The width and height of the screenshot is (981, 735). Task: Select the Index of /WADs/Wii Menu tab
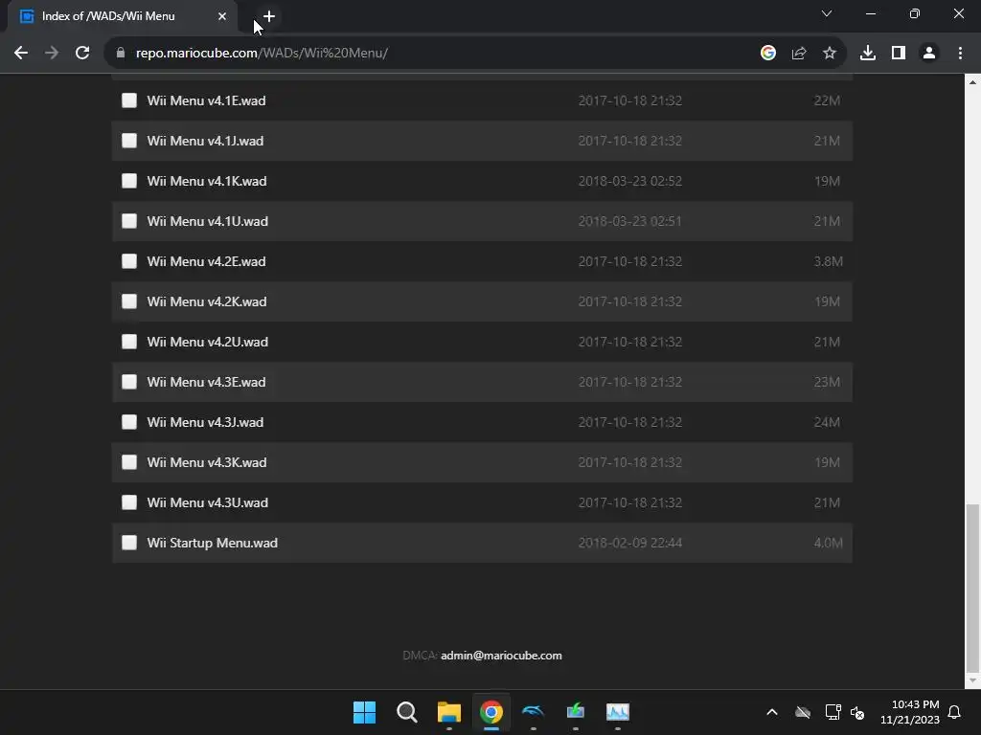123,16
